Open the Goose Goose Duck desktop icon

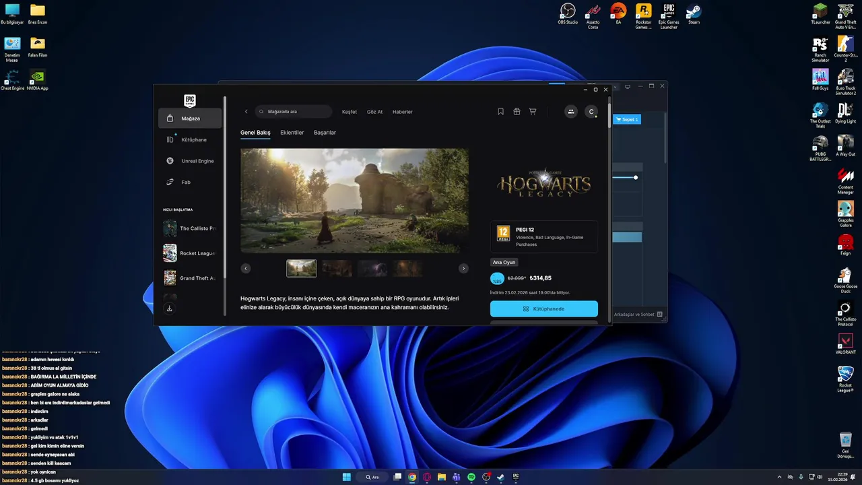(845, 280)
